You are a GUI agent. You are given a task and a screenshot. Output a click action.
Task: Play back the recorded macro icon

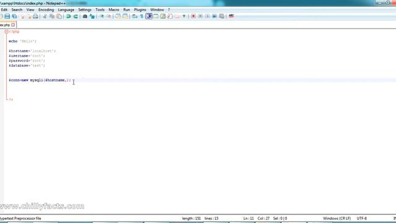(207, 17)
